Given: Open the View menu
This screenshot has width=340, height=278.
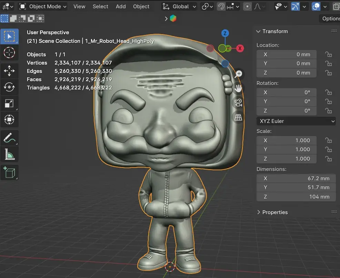Looking at the screenshot, I should [x=79, y=7].
